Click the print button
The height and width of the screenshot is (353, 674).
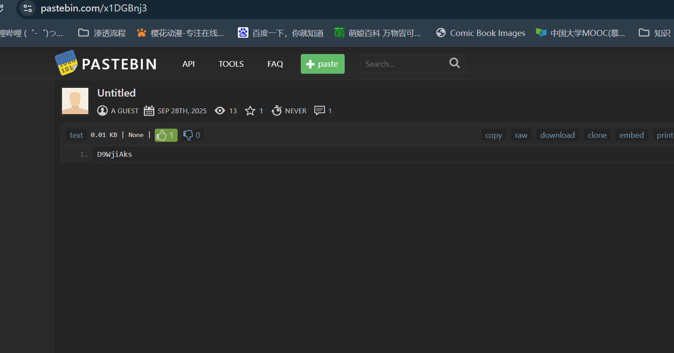664,135
